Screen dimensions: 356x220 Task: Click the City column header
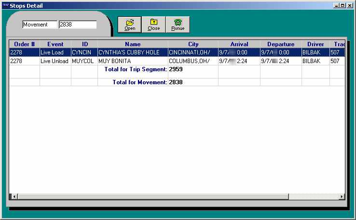(x=193, y=44)
